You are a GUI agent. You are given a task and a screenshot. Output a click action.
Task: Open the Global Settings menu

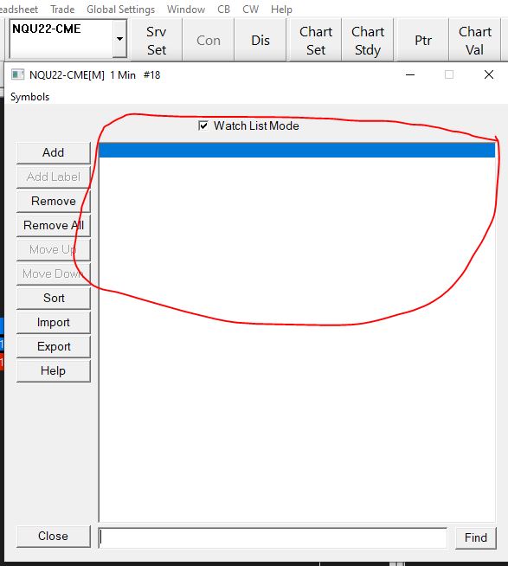pos(120,10)
